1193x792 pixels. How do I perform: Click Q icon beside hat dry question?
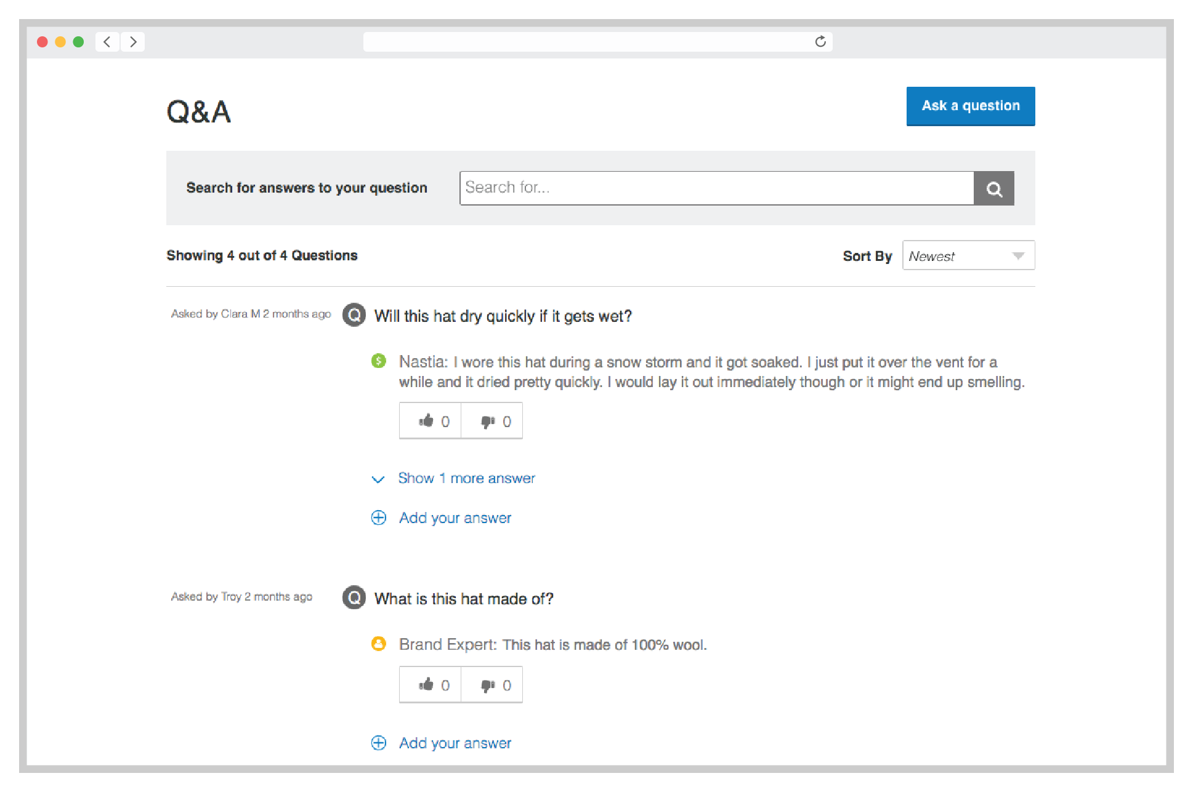tap(354, 315)
